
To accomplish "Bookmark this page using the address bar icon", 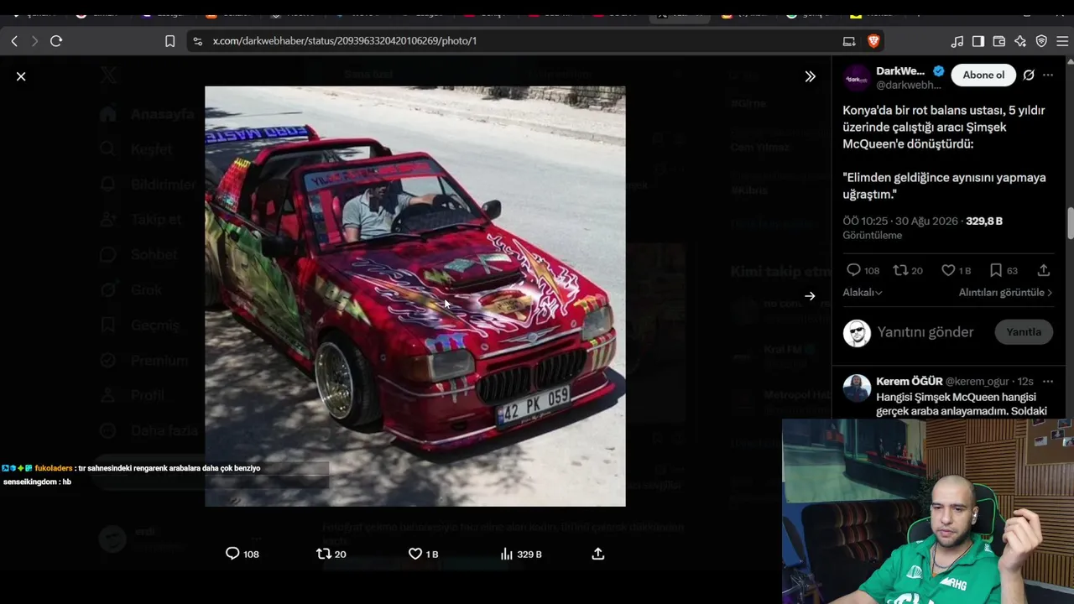I will (169, 40).
